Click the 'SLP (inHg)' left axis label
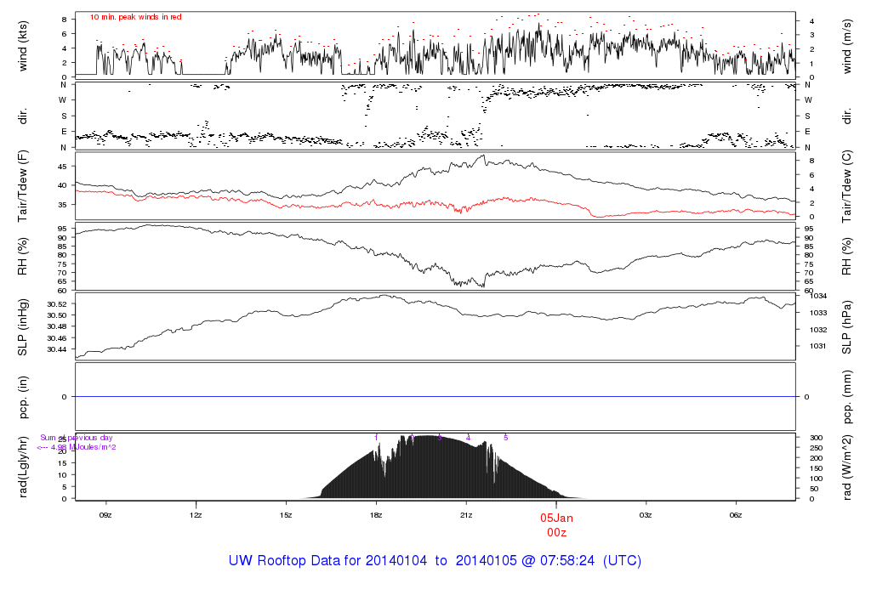 point(23,326)
